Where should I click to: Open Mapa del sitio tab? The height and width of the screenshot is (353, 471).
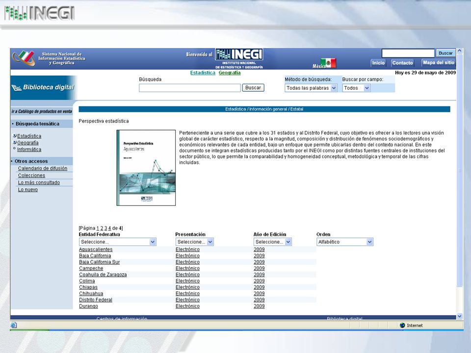tap(439, 62)
